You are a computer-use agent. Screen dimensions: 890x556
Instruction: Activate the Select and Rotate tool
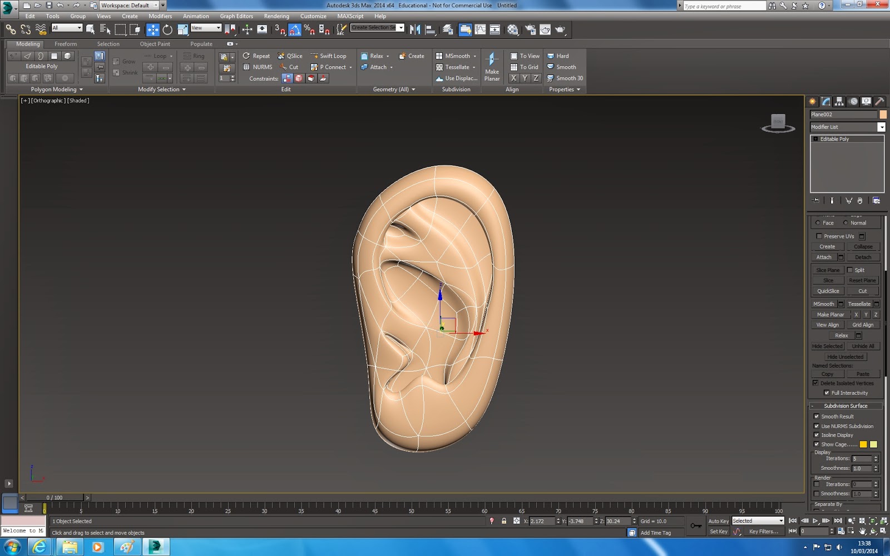click(x=167, y=29)
